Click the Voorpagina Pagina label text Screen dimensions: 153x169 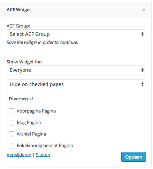click(36, 111)
